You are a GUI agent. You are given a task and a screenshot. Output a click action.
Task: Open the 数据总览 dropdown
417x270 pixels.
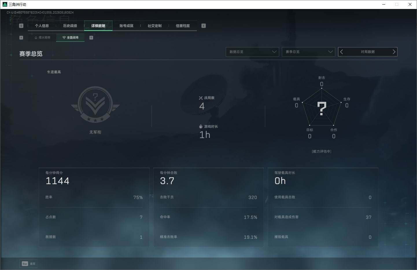(x=252, y=52)
